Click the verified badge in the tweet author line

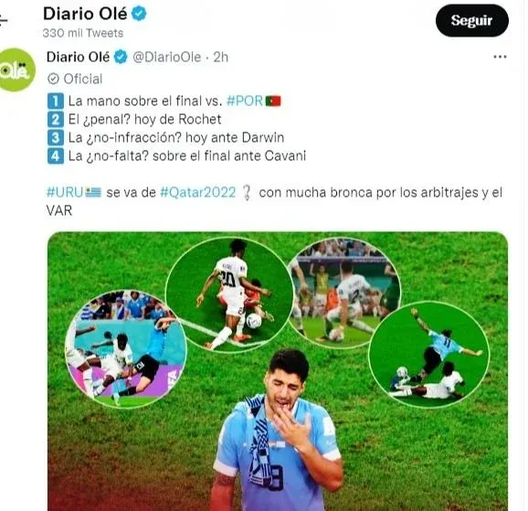click(x=121, y=57)
